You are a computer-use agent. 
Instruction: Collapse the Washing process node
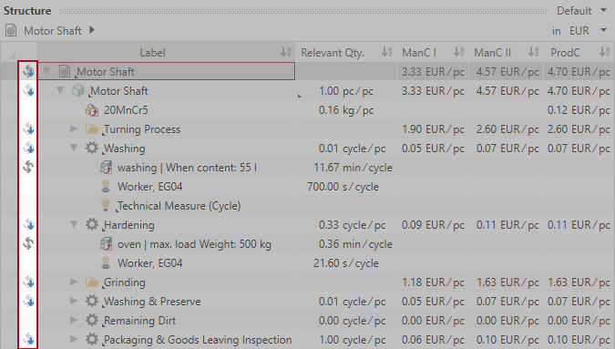coord(74,148)
